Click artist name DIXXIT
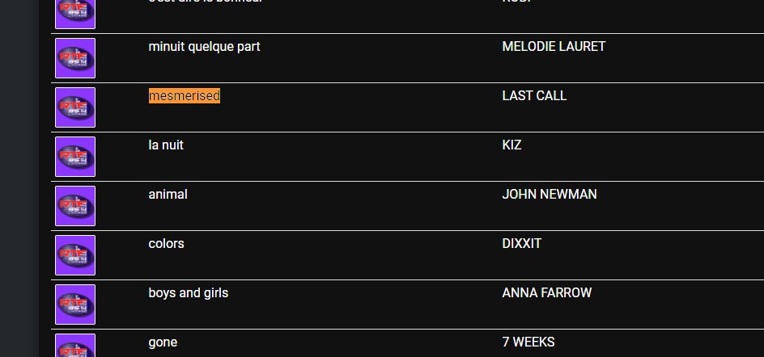The height and width of the screenshot is (357, 764). (x=521, y=244)
